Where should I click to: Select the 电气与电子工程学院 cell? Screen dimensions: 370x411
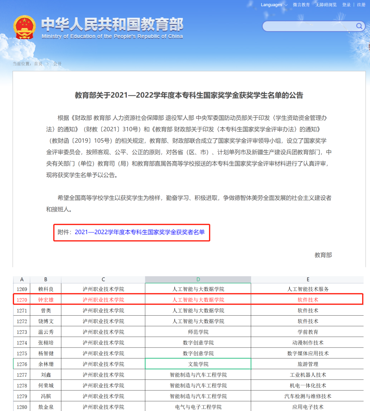click(198, 407)
